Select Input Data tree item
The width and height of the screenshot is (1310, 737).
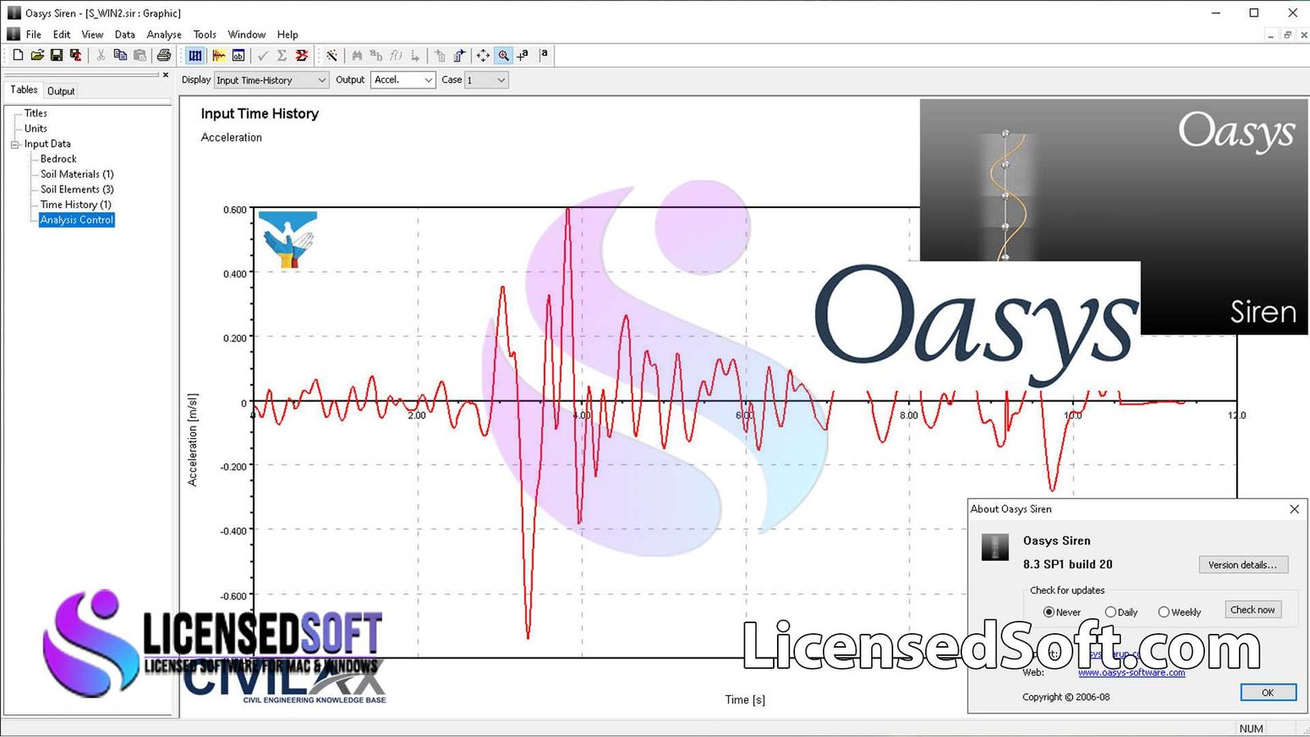pyautogui.click(x=47, y=144)
